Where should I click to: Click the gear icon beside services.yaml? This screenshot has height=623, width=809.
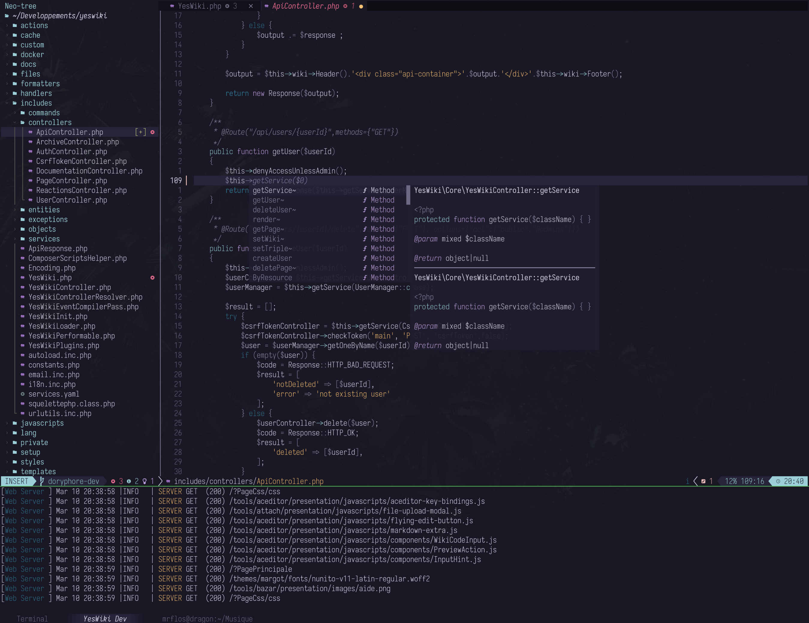(x=22, y=394)
